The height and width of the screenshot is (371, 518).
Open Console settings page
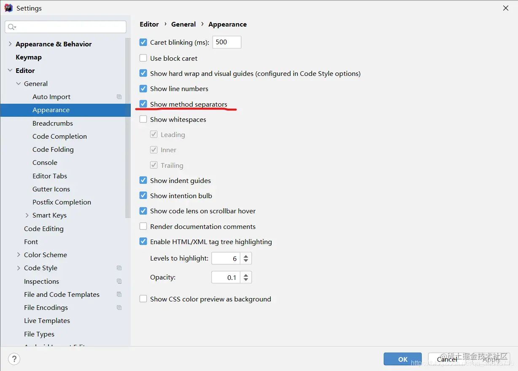coord(45,162)
